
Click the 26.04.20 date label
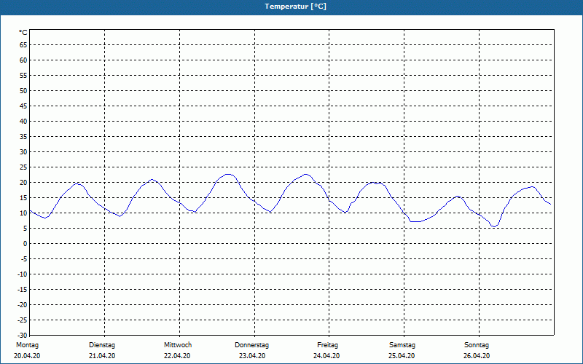[x=476, y=356]
